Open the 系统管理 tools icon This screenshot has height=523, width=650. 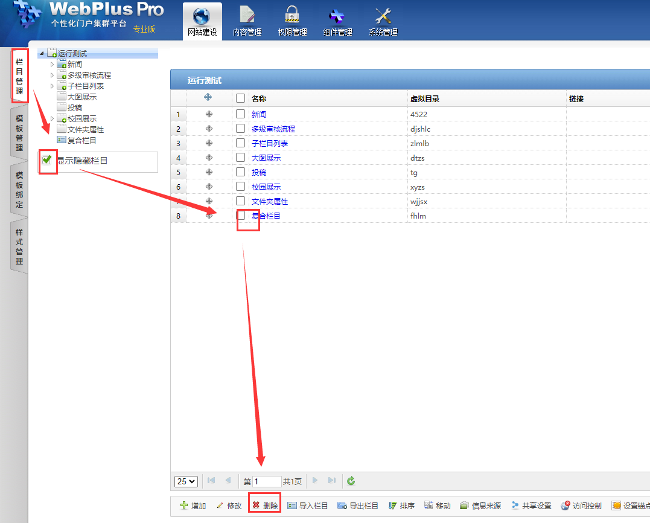[383, 17]
